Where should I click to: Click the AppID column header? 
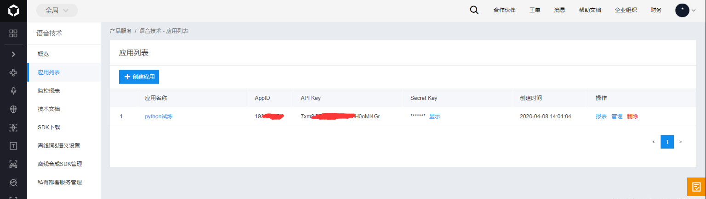(x=262, y=98)
